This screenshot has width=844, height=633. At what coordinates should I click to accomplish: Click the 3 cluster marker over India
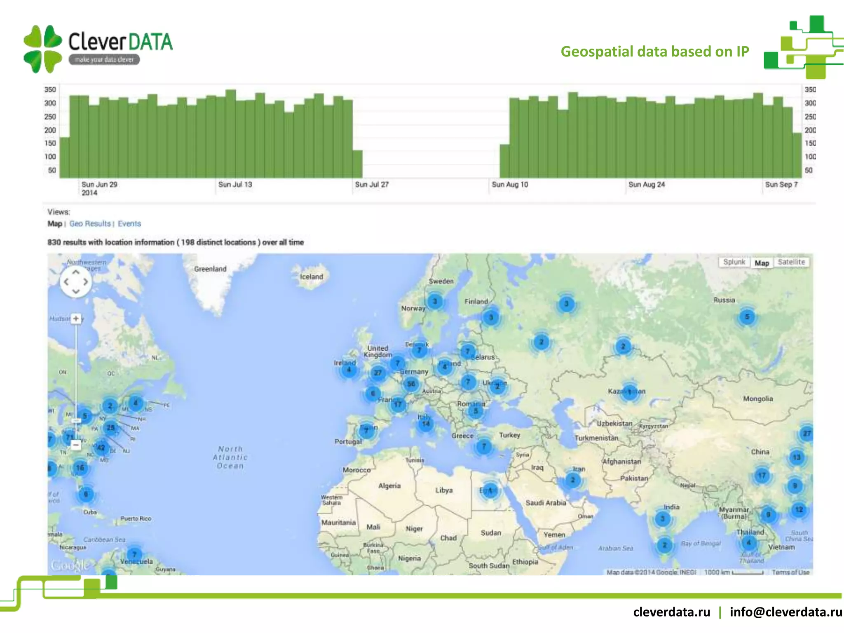click(662, 518)
